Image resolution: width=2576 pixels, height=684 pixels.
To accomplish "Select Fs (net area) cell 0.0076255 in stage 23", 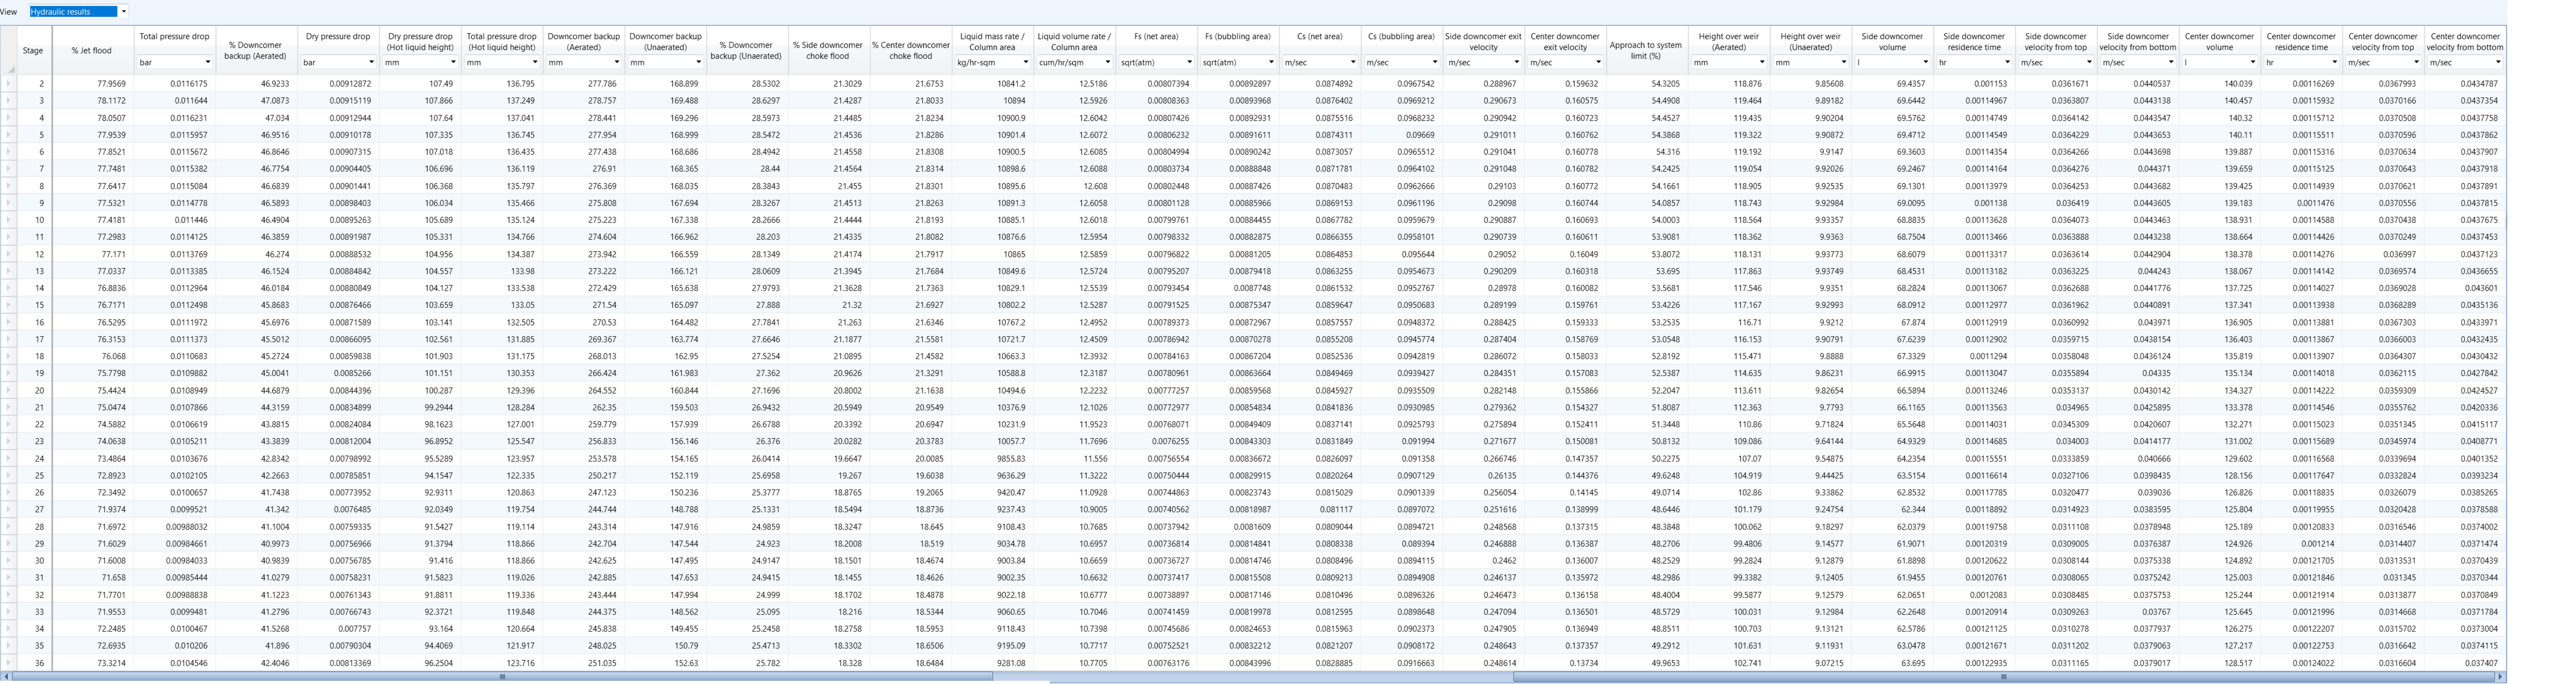I will click(1156, 441).
